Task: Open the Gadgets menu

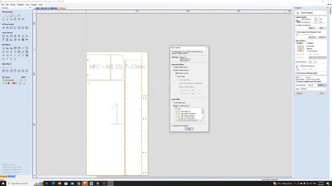Action: click(x=34, y=5)
